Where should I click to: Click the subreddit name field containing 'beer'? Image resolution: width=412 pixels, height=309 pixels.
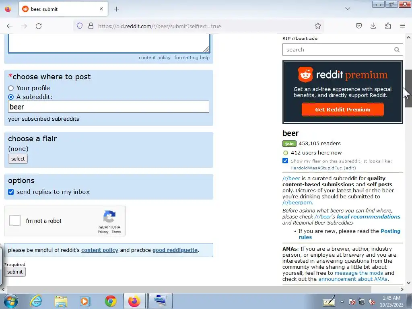click(109, 107)
